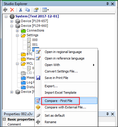Close the Studio Explorer panel
Viewport: 118px width, 127px height.
pos(112,4)
